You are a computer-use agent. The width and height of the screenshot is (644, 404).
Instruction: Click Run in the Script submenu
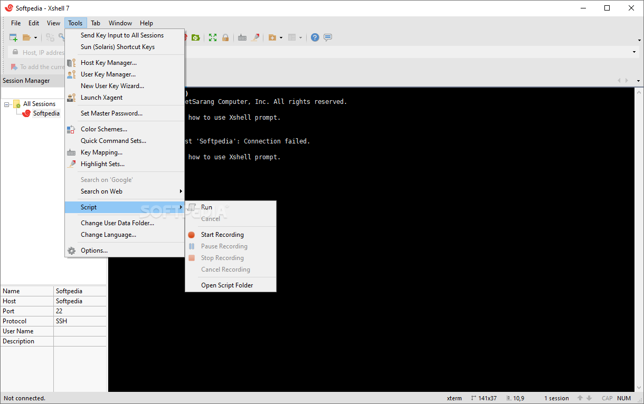point(231,207)
